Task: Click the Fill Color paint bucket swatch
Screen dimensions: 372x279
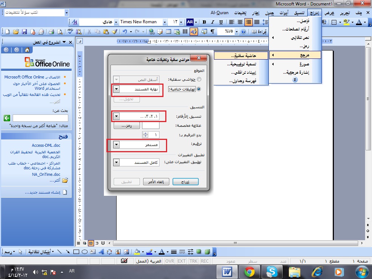Action: pos(137,252)
